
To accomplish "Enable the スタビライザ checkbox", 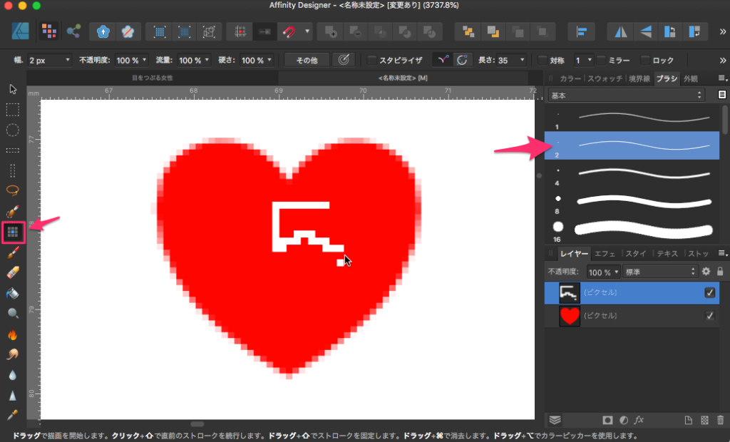I will pyautogui.click(x=372, y=61).
